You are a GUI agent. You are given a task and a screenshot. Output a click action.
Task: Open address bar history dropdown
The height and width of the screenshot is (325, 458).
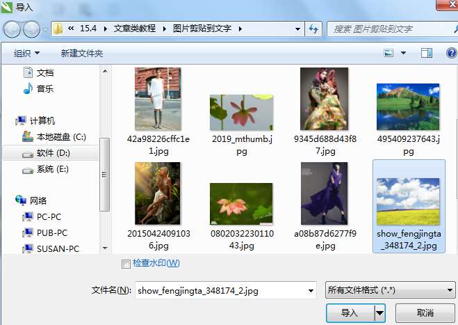click(297, 29)
